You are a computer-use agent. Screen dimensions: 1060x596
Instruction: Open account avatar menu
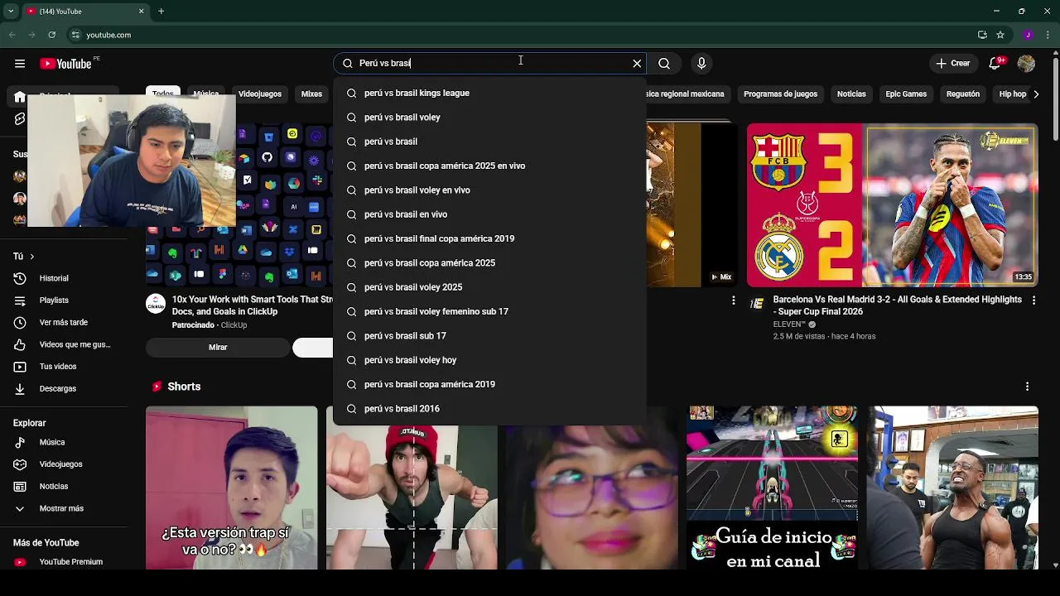pyautogui.click(x=1027, y=64)
